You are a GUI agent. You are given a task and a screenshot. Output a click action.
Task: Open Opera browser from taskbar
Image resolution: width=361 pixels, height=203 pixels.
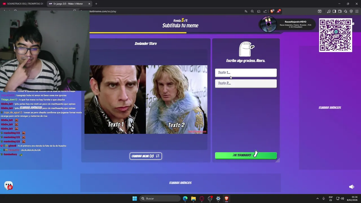202,198
